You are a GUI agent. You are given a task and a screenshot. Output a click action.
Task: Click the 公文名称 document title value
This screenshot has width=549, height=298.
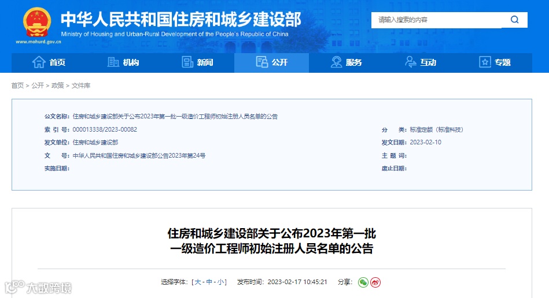(175, 116)
